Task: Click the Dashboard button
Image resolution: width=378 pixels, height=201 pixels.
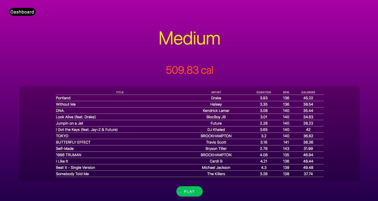Action: 22,12
